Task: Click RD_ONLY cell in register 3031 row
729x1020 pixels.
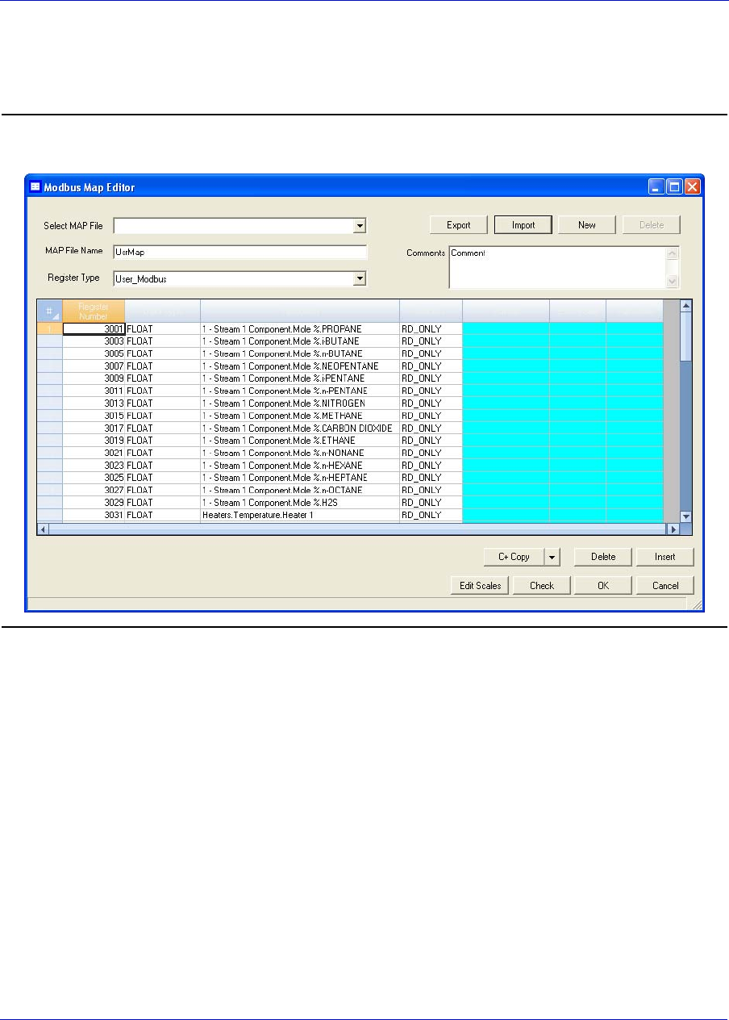Action: [431, 515]
